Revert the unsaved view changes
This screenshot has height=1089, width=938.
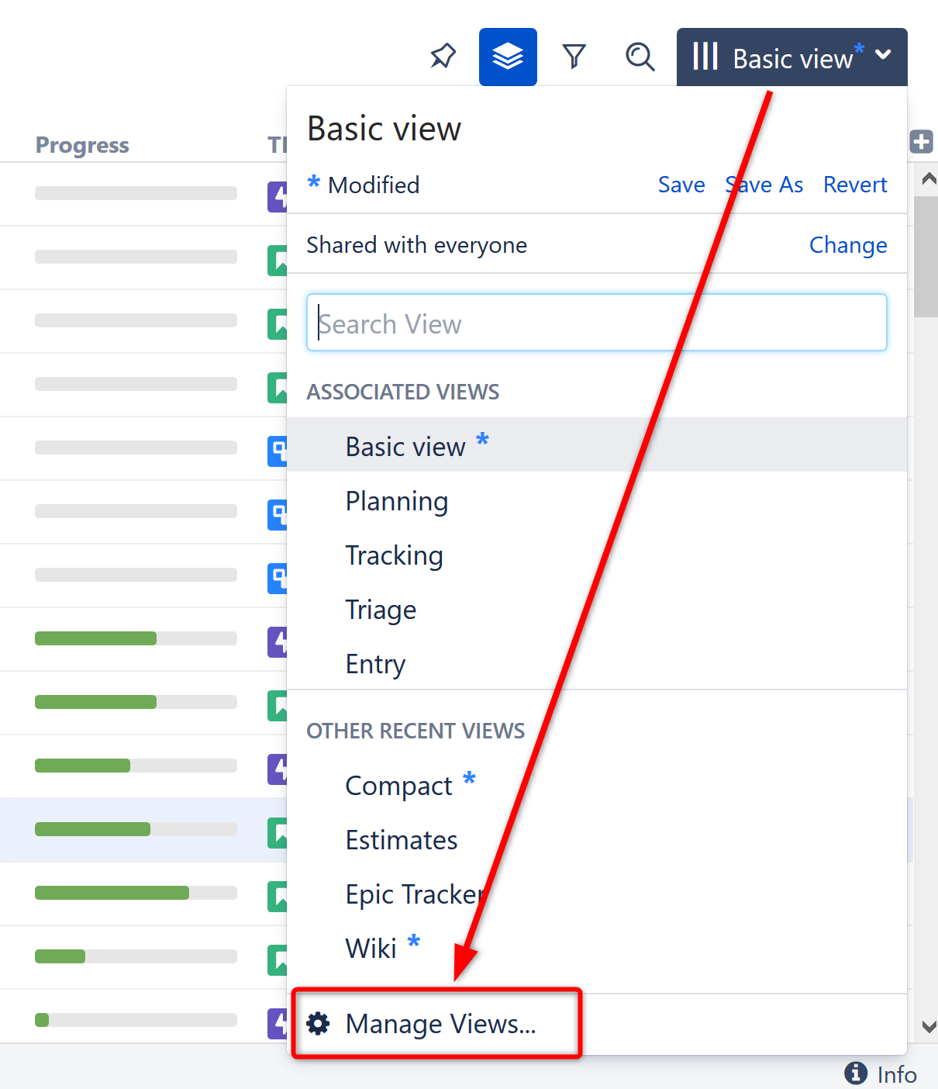[x=855, y=185]
